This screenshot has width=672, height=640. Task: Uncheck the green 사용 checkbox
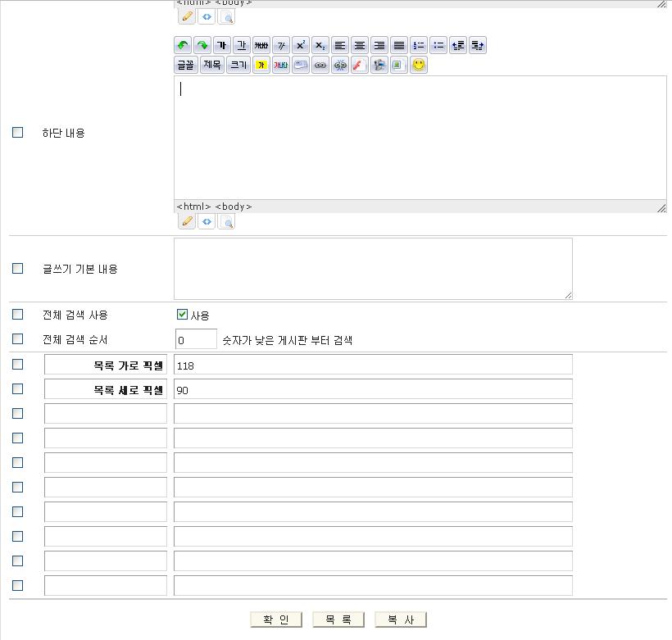pos(182,314)
